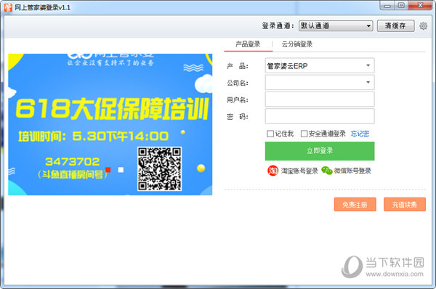Click the Taobao logo icon
436x289 pixels.
click(272, 171)
